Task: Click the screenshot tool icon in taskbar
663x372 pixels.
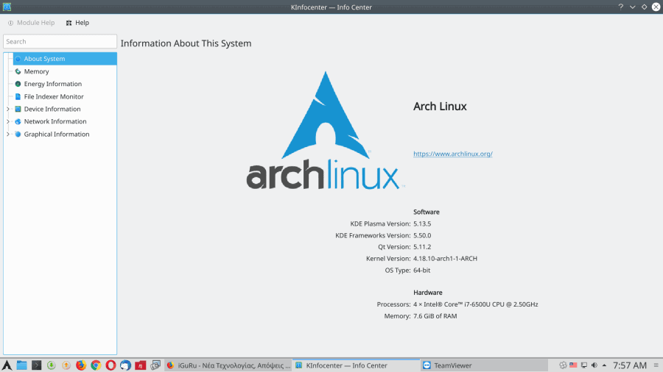Action: (x=155, y=365)
